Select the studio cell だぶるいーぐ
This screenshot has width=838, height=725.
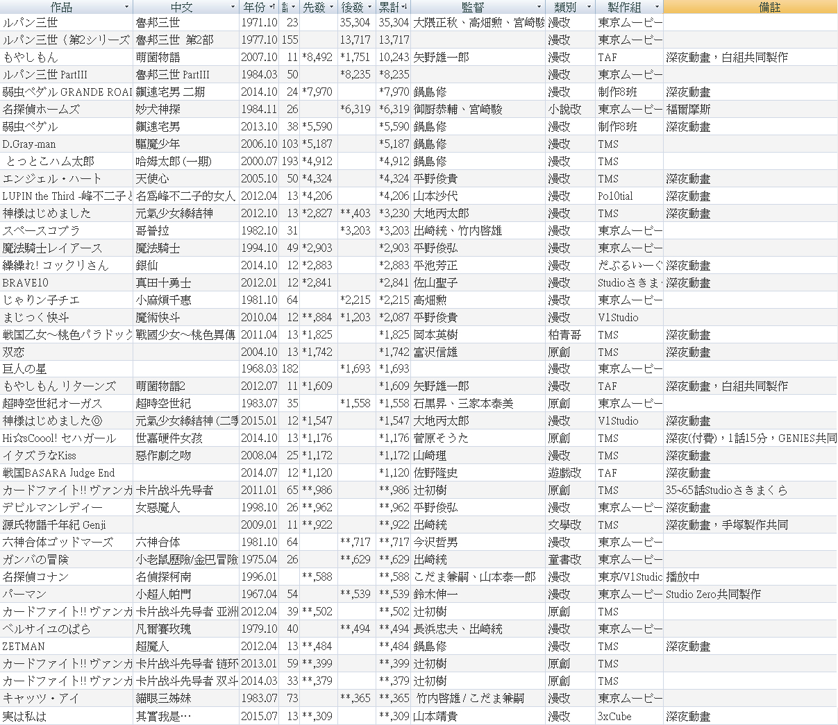pos(629,265)
